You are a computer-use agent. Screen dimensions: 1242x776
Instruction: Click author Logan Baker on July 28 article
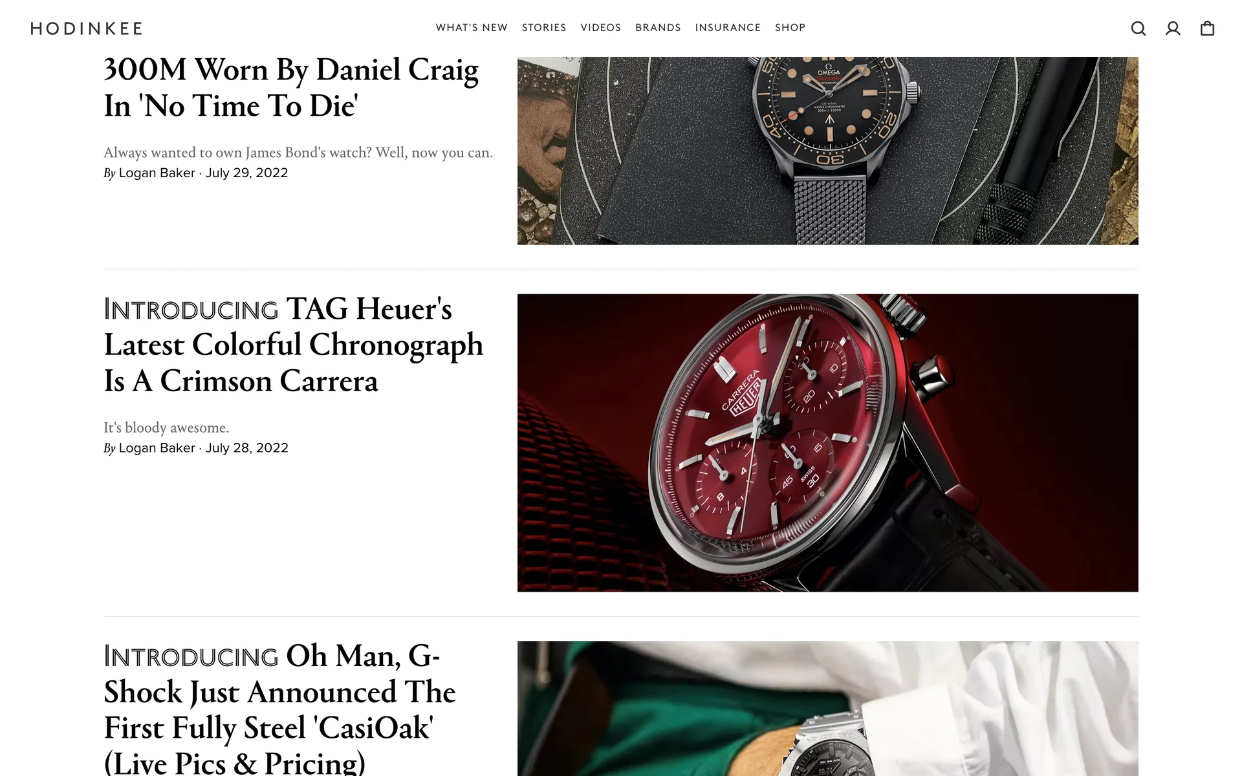click(x=157, y=448)
